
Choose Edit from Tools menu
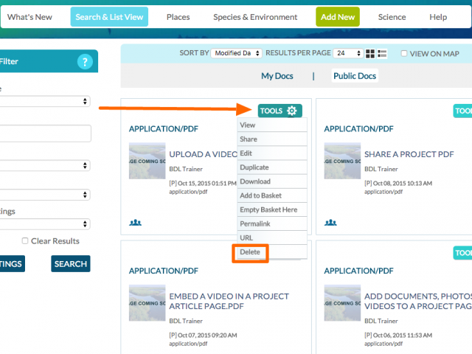pos(272,153)
